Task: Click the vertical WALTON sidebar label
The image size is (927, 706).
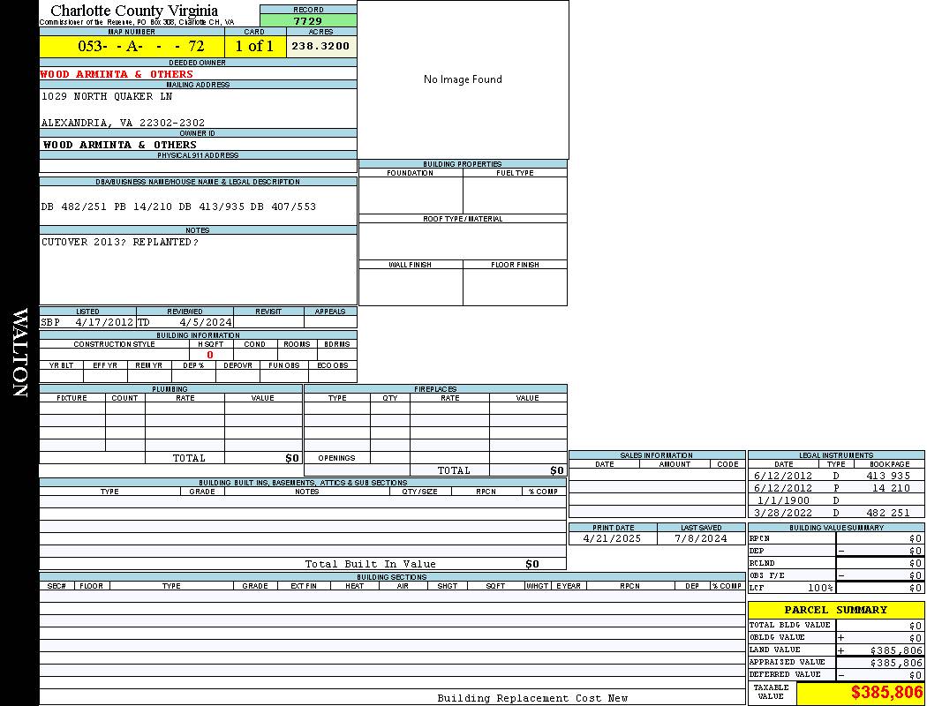Action: pyautogui.click(x=19, y=353)
